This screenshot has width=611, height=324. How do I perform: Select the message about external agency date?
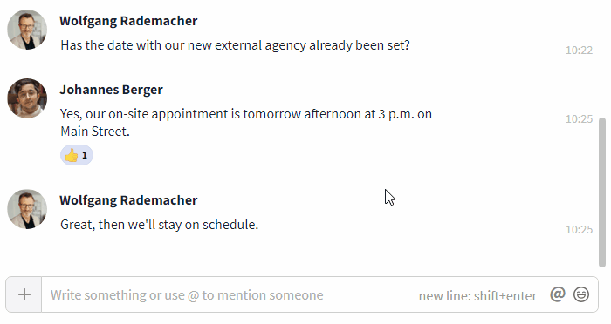(235, 45)
